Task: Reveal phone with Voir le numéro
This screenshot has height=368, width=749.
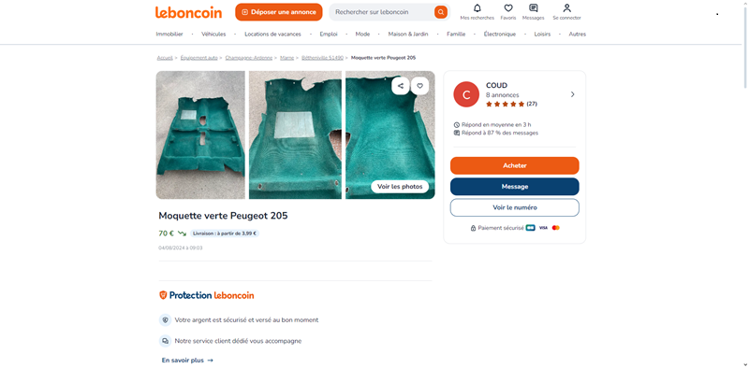Action: tap(514, 207)
